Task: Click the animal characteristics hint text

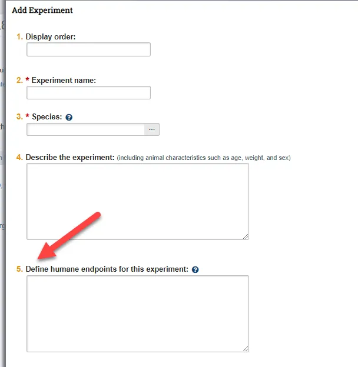Action: (x=204, y=158)
